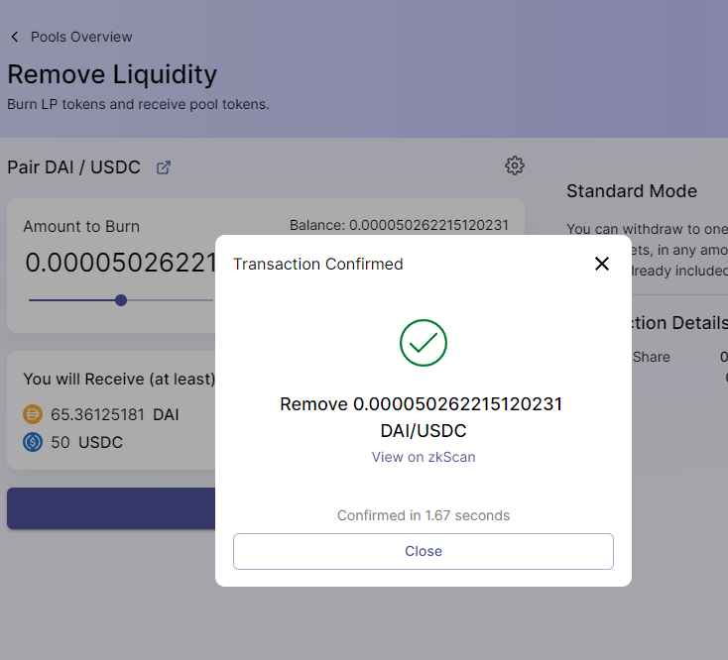Click the Confirmed in 1.67 seconds text
Viewport: 728px width, 660px height.
(x=423, y=515)
